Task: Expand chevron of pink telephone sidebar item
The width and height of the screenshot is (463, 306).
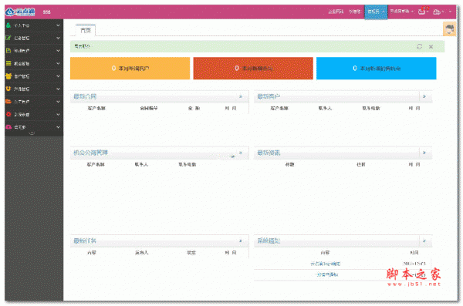Action: (58, 127)
